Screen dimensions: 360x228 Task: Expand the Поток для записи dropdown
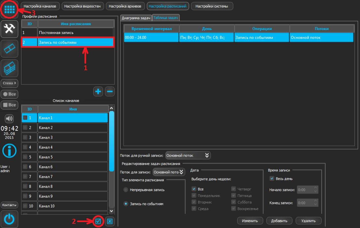click(169, 172)
